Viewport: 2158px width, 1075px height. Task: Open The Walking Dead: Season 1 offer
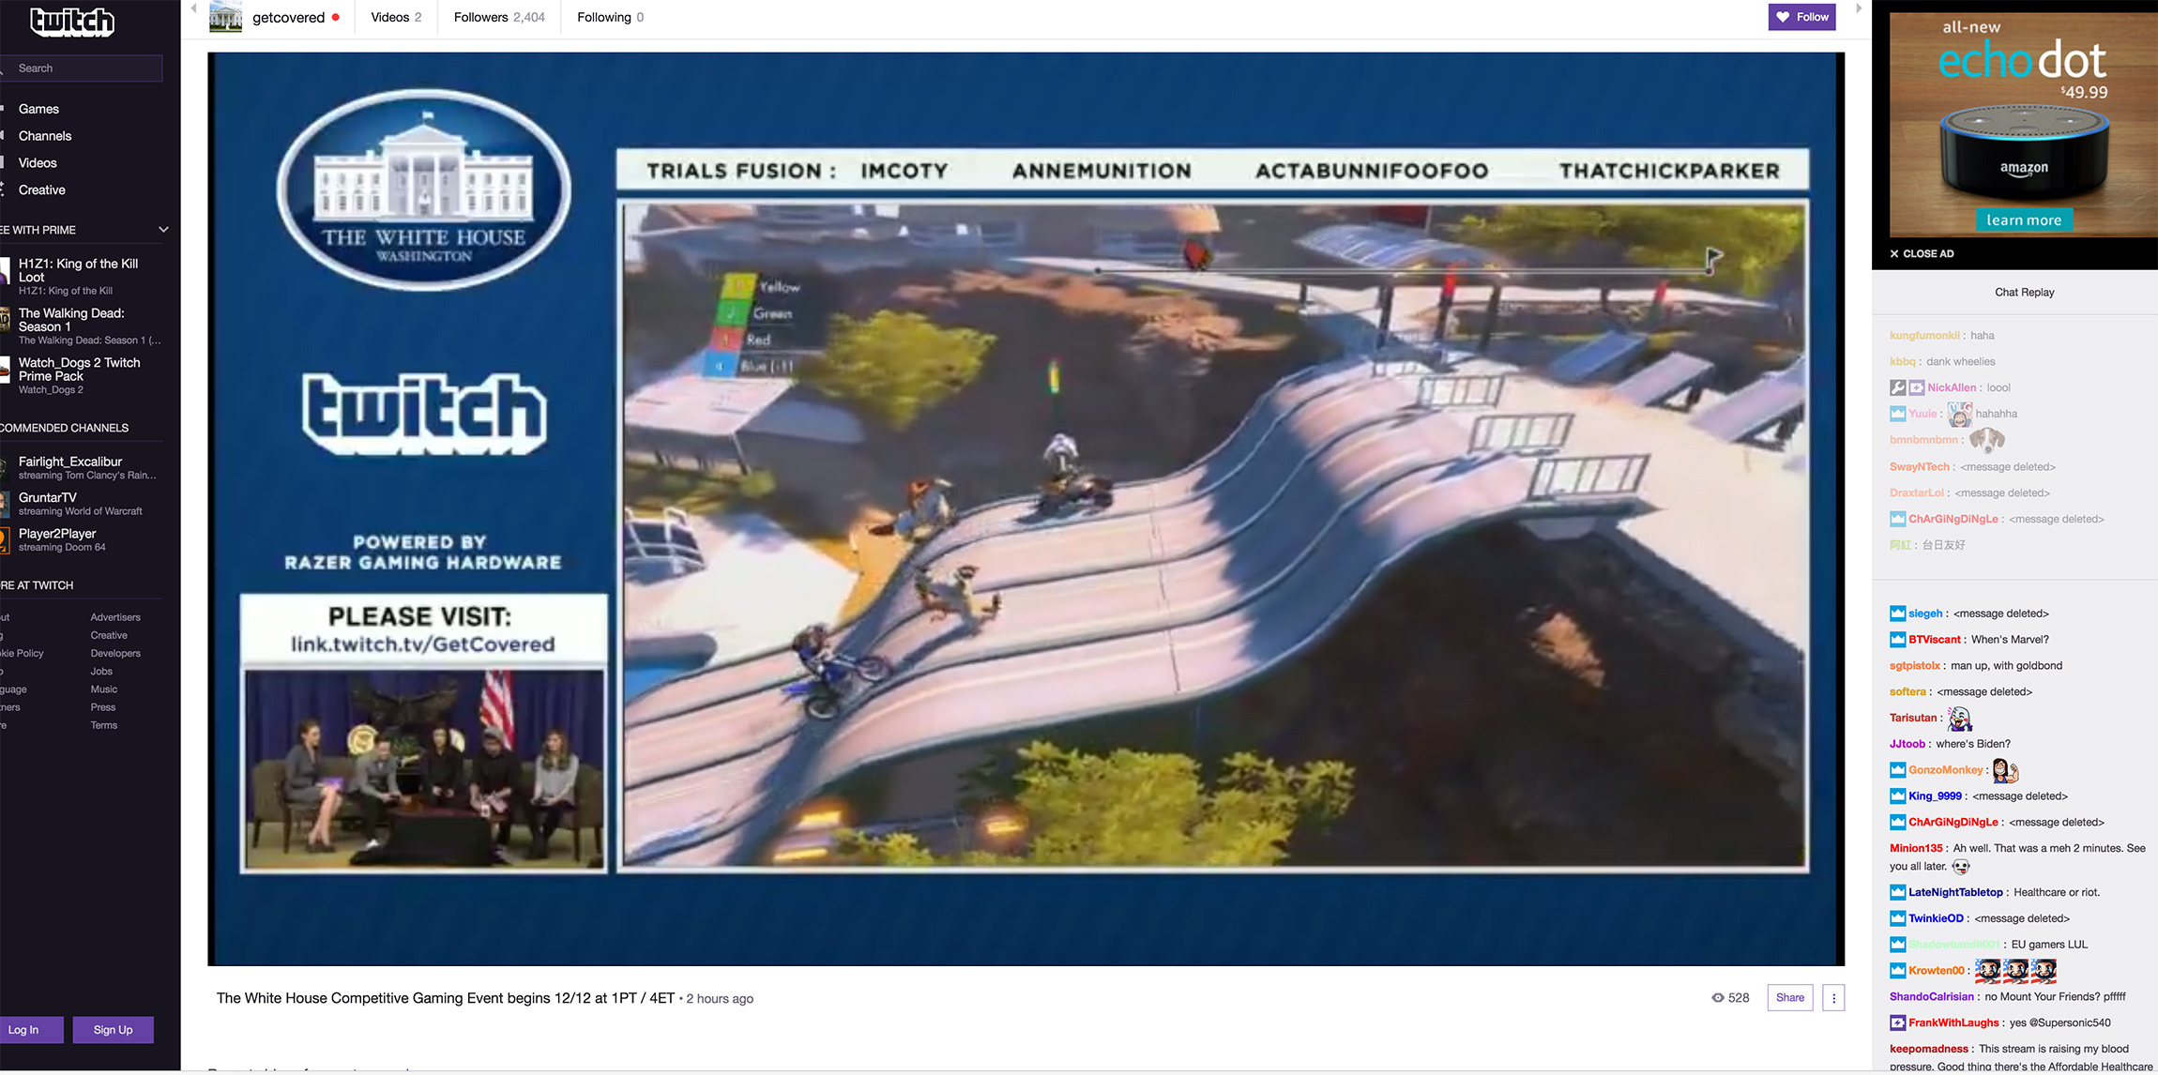click(80, 326)
